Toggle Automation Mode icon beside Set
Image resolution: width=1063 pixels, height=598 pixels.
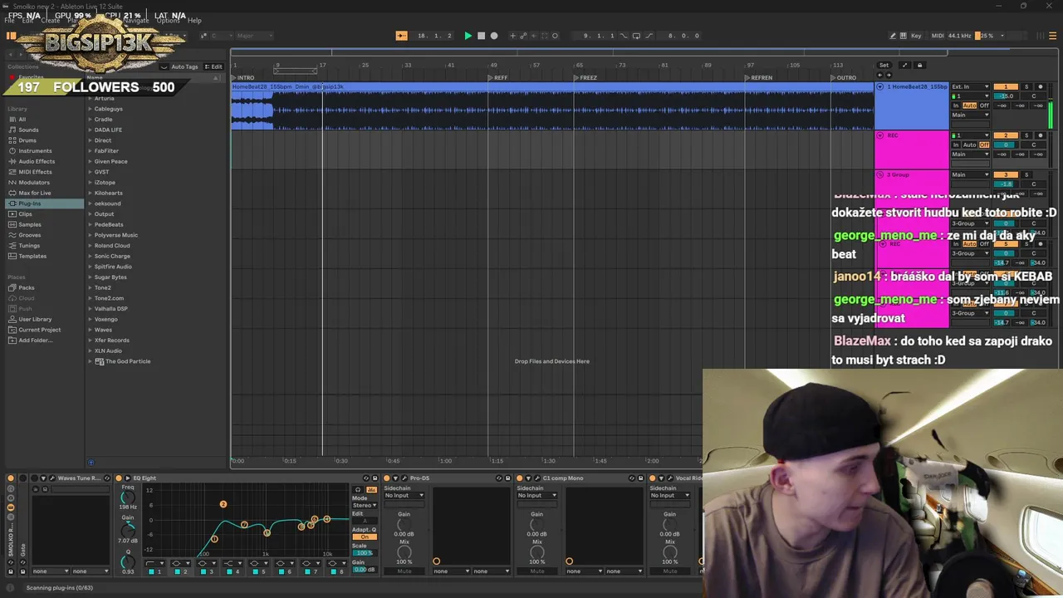[x=904, y=65]
